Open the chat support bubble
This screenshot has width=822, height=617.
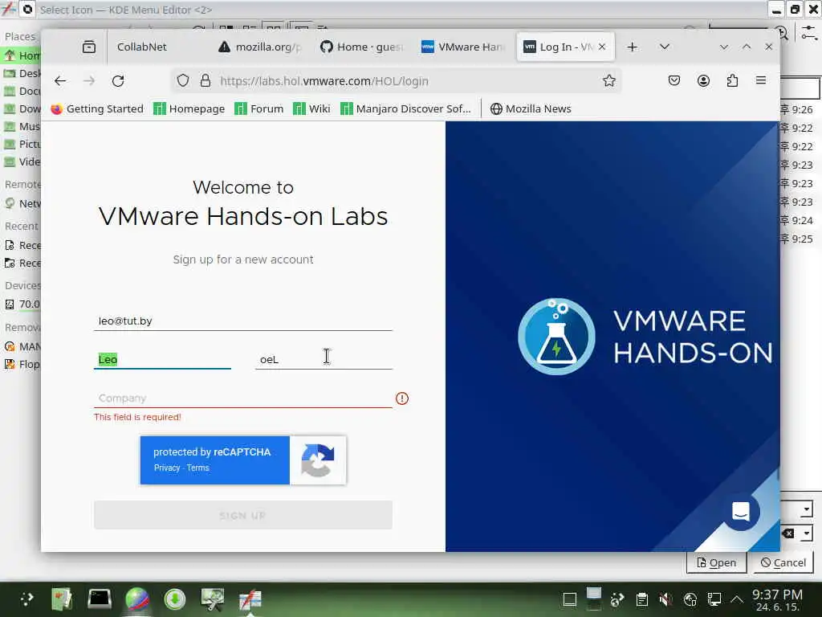741,512
